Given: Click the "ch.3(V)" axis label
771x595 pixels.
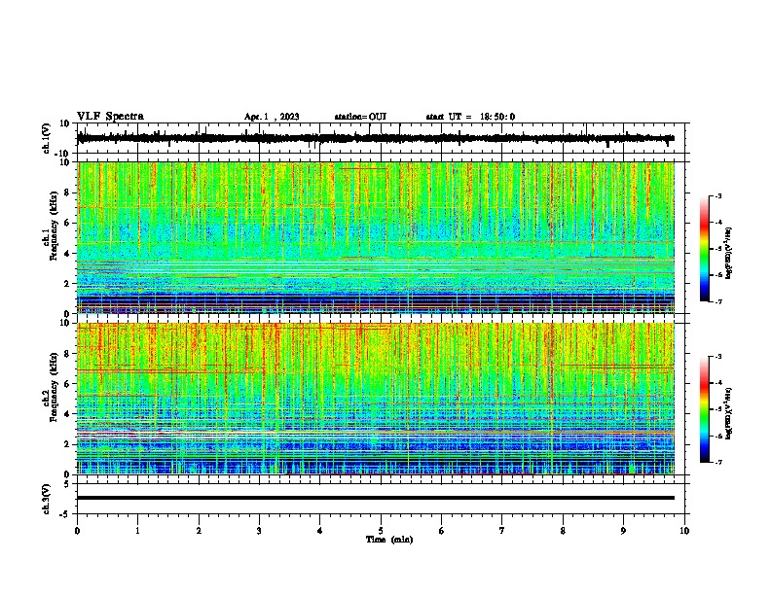Looking at the screenshot, I should 47,500.
